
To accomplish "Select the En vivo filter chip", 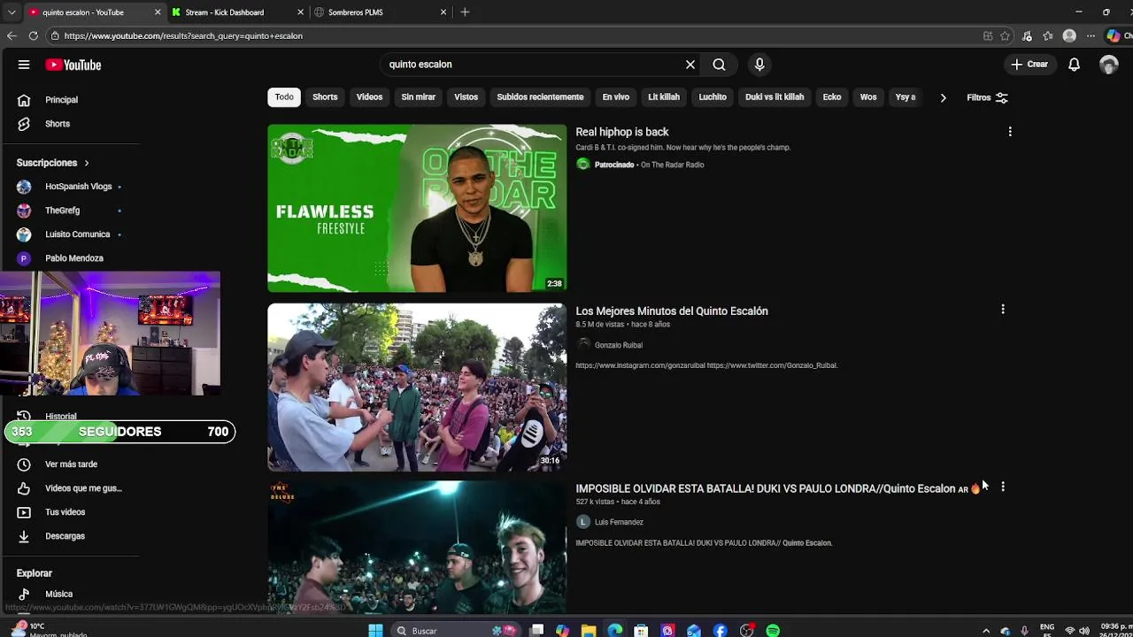I will [615, 97].
